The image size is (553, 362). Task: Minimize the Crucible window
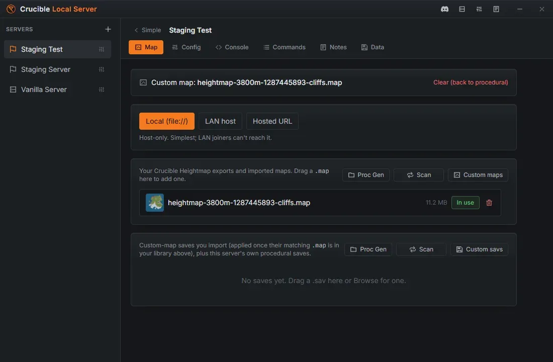(x=519, y=9)
